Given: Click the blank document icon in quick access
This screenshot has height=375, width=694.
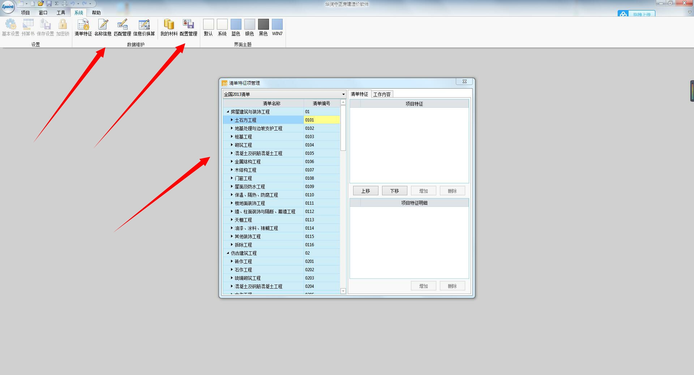Looking at the screenshot, I should (x=33, y=4).
